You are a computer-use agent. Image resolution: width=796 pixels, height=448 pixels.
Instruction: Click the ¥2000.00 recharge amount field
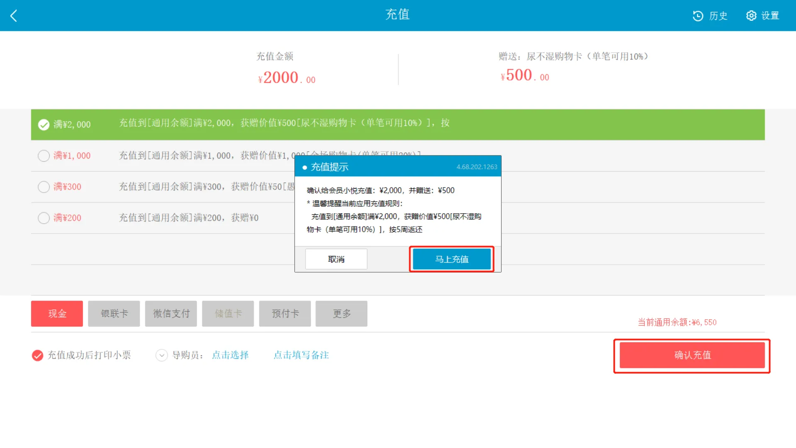[286, 78]
